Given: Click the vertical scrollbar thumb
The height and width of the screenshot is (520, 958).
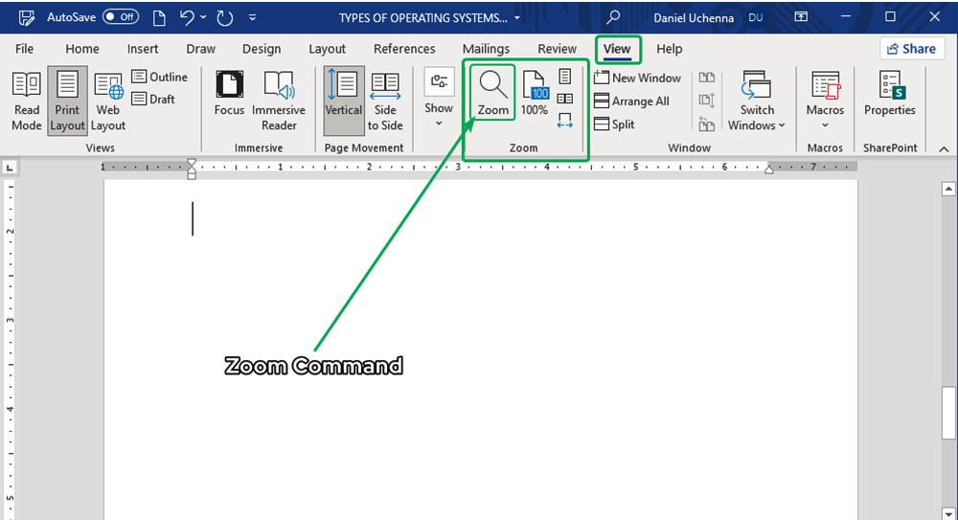Looking at the screenshot, I should (948, 412).
